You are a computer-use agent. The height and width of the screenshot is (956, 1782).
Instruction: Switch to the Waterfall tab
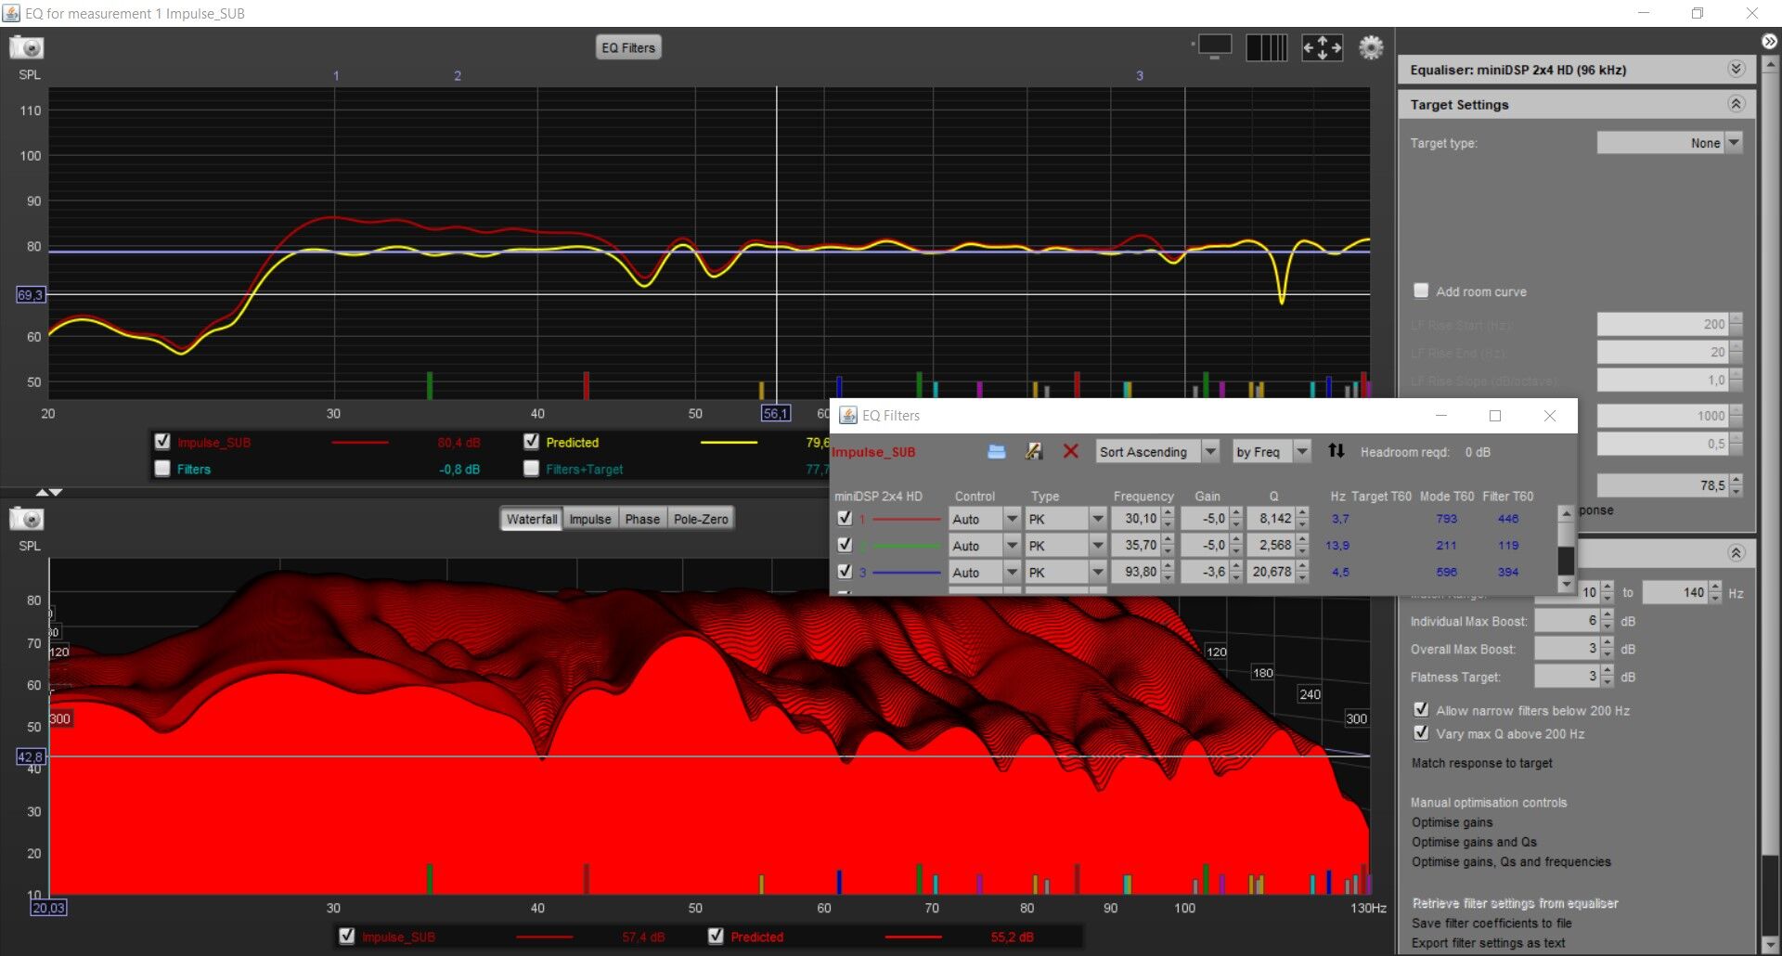pyautogui.click(x=532, y=519)
